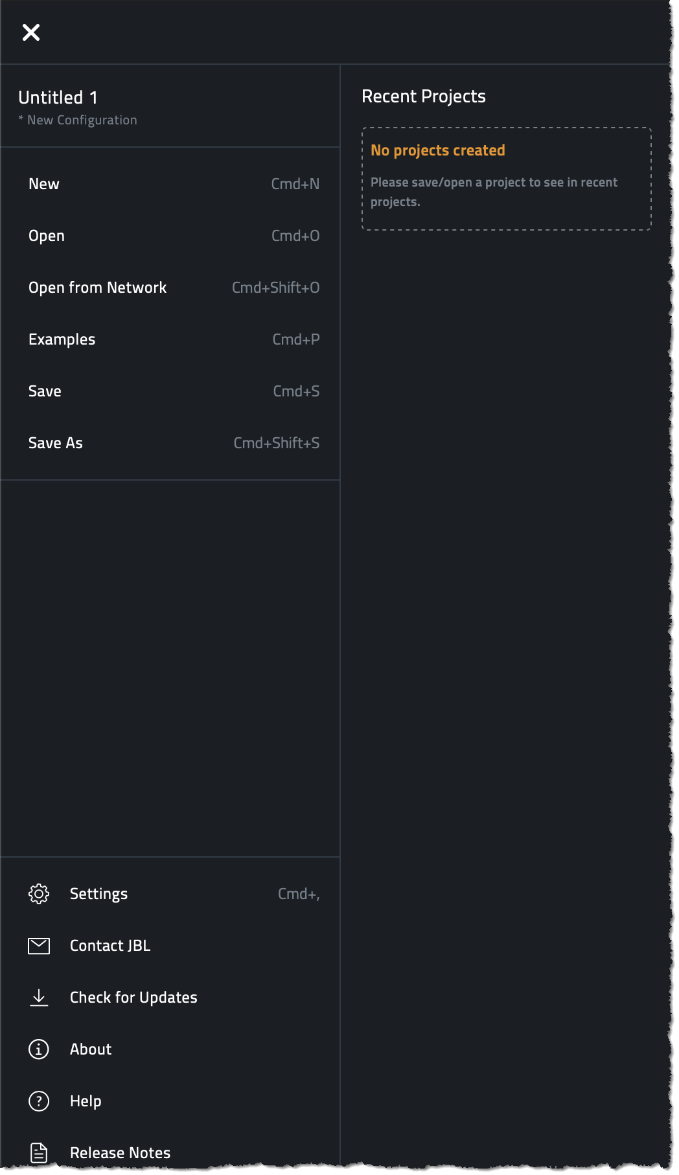The width and height of the screenshot is (679, 1175).
Task: Open the About entry text
Action: [91, 1049]
